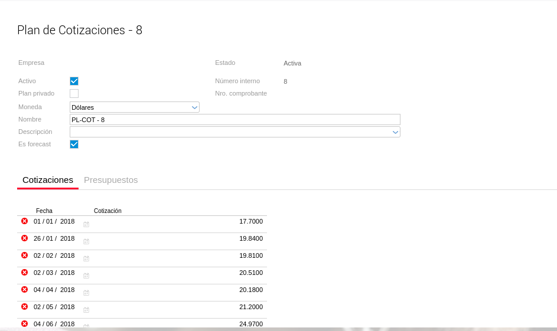Uncheck the Activo checkbox

point(74,81)
